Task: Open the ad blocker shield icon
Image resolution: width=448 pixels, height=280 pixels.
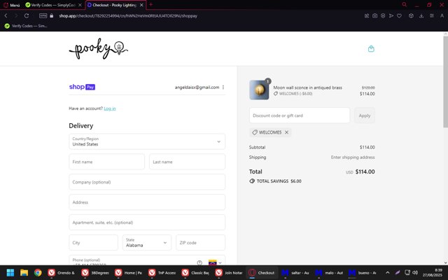Action: click(x=383, y=15)
